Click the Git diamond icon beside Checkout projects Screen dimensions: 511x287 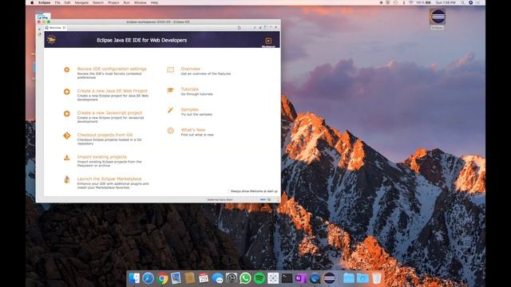(67, 136)
